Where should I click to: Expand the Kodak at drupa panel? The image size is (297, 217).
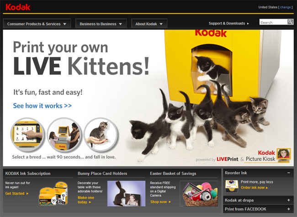click(x=288, y=200)
